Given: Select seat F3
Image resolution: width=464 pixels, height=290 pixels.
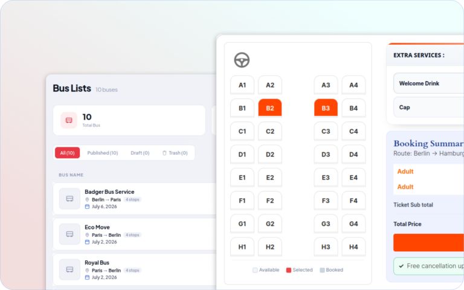Looking at the screenshot, I should point(326,201).
